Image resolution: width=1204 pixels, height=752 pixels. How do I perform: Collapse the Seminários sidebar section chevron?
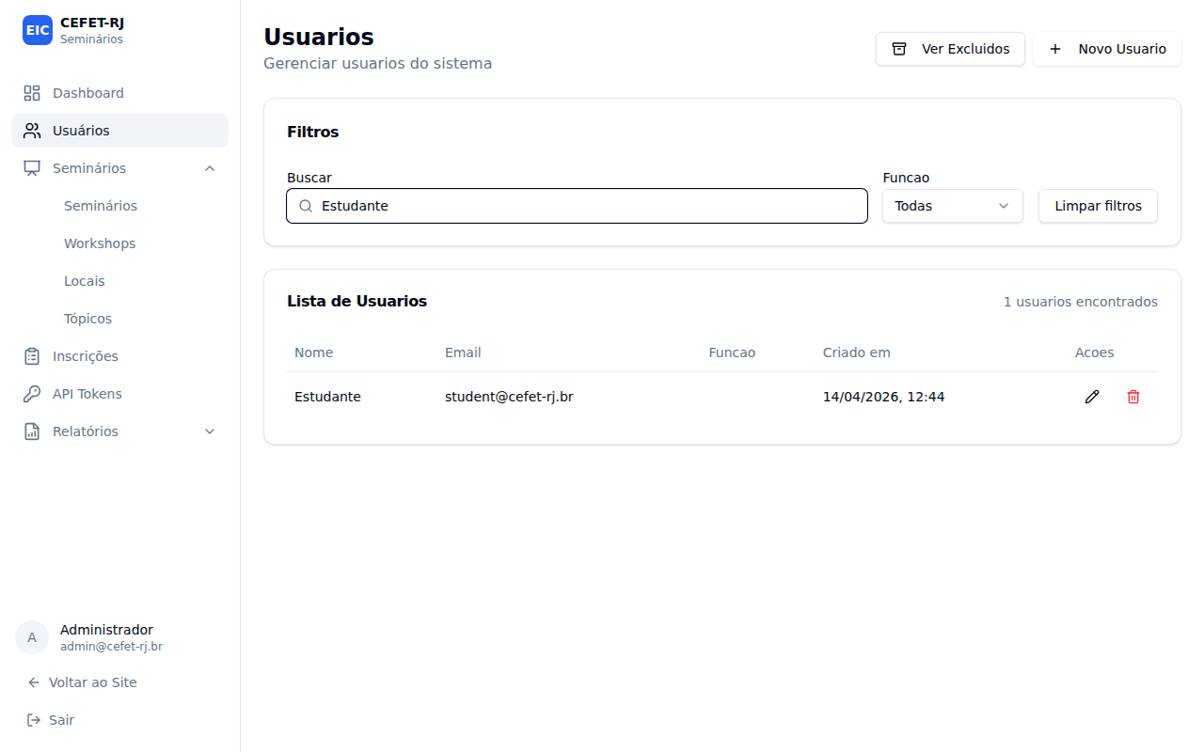point(210,168)
